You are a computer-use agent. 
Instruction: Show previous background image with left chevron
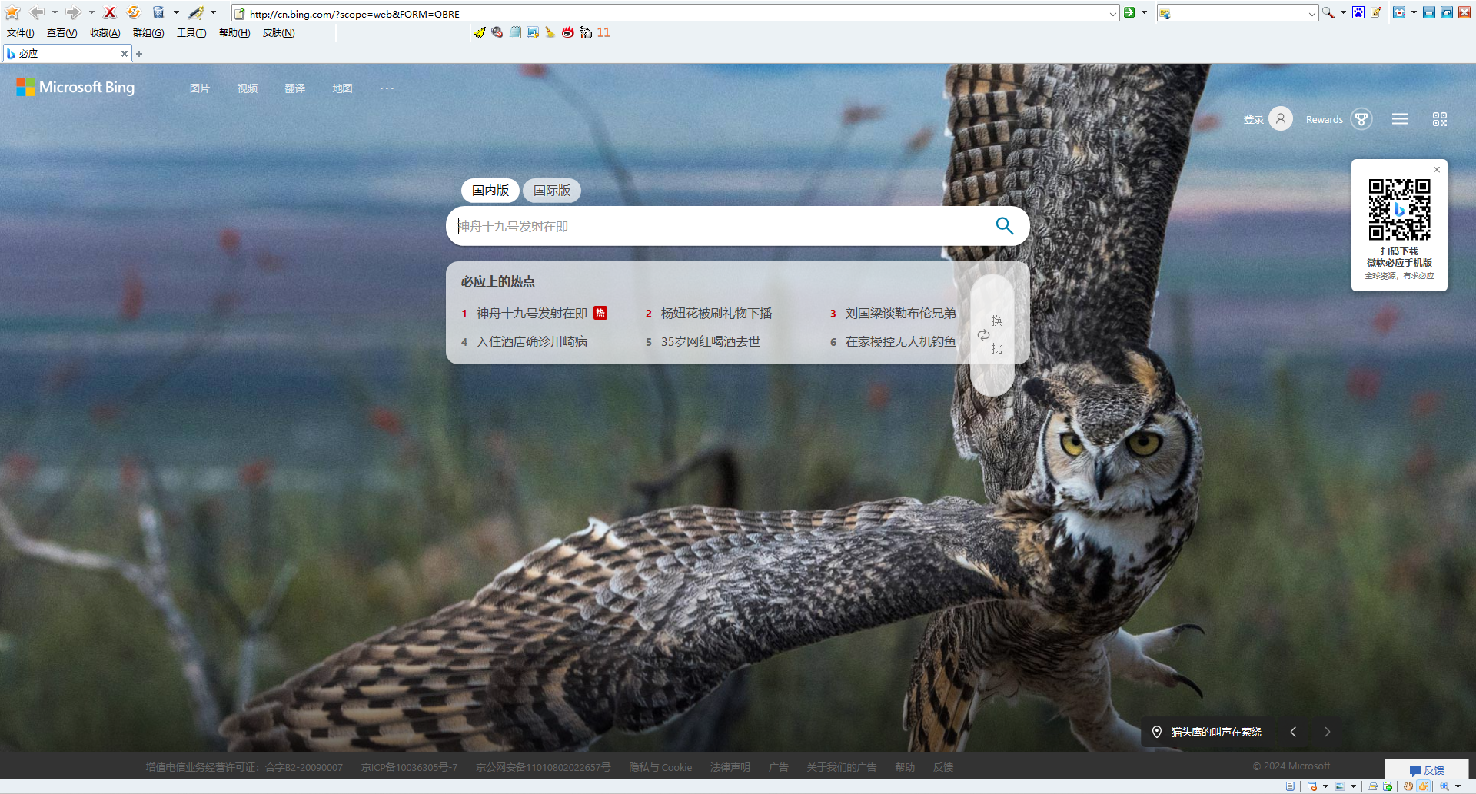1293,732
